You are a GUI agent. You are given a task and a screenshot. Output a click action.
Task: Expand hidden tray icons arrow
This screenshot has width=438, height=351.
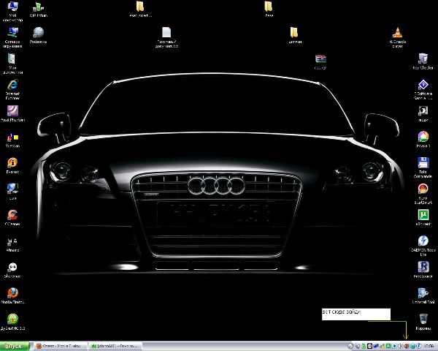point(350,346)
